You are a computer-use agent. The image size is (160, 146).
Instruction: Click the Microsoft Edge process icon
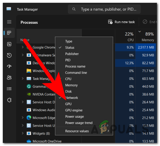(29, 118)
